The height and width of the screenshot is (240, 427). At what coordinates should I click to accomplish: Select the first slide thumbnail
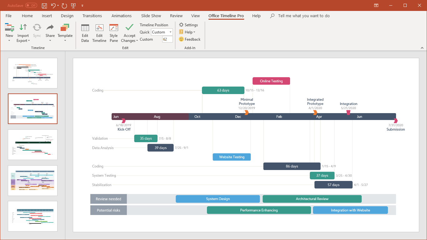point(33,73)
